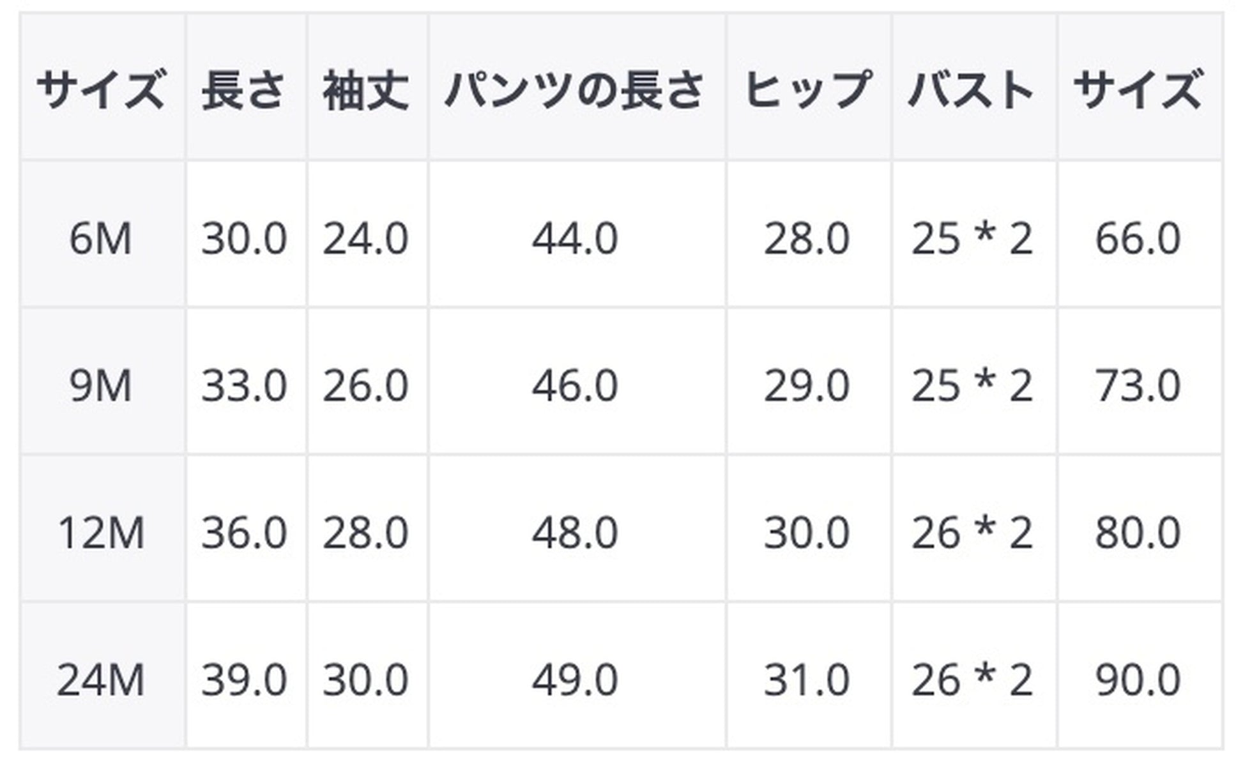Click hip value 29.0 in 9M row

point(807,386)
